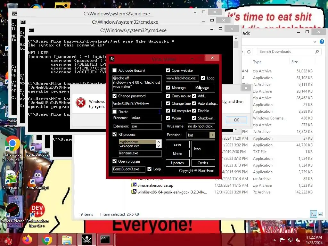Click the Updates button
The height and width of the screenshot is (246, 328).
177,163
